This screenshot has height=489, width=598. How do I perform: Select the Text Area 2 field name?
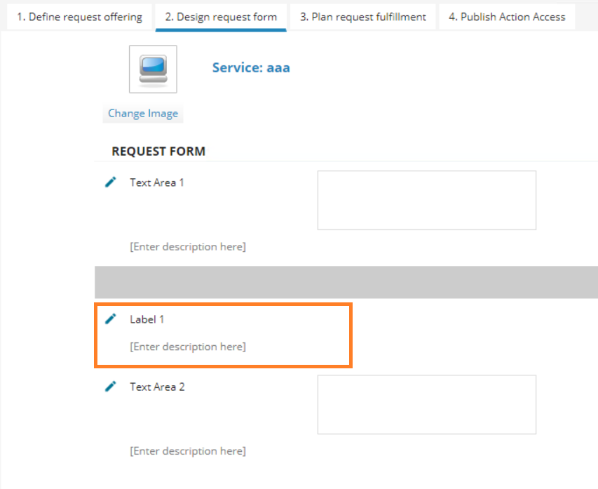click(157, 387)
